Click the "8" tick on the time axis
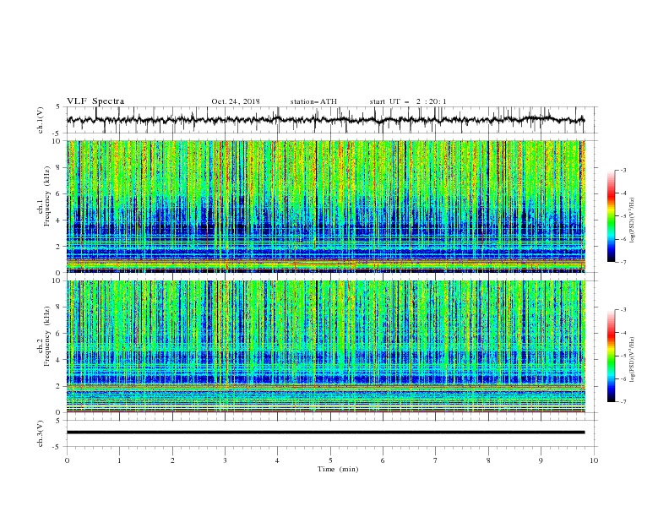669x517 pixels. pos(488,460)
